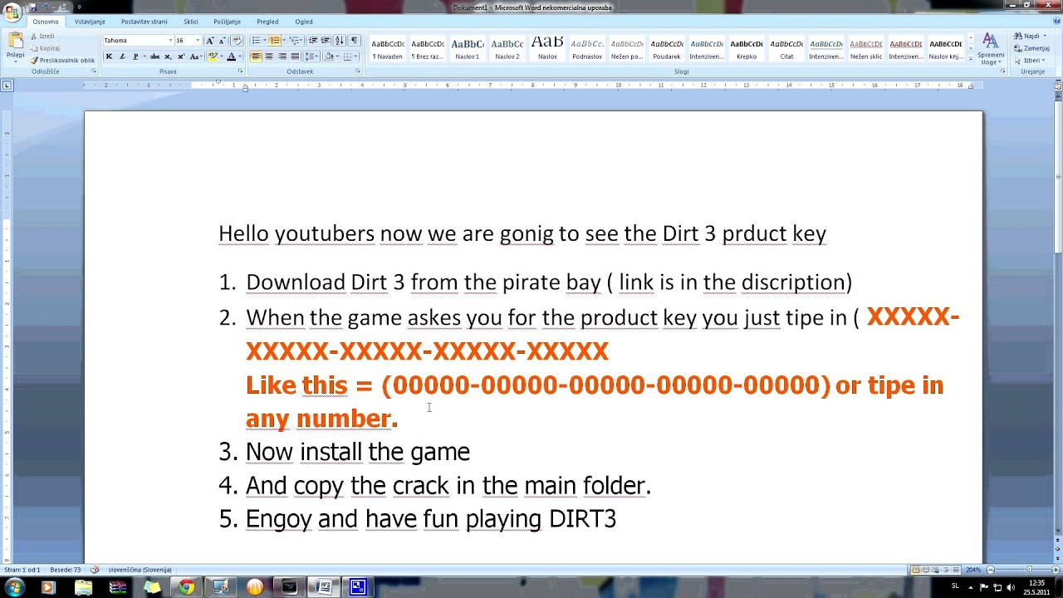Open the Postavitev strani tab
The image size is (1063, 598).
(x=144, y=22)
